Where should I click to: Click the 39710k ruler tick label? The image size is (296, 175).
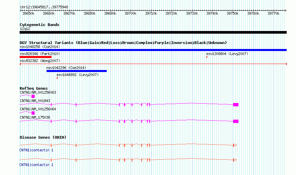151,13
